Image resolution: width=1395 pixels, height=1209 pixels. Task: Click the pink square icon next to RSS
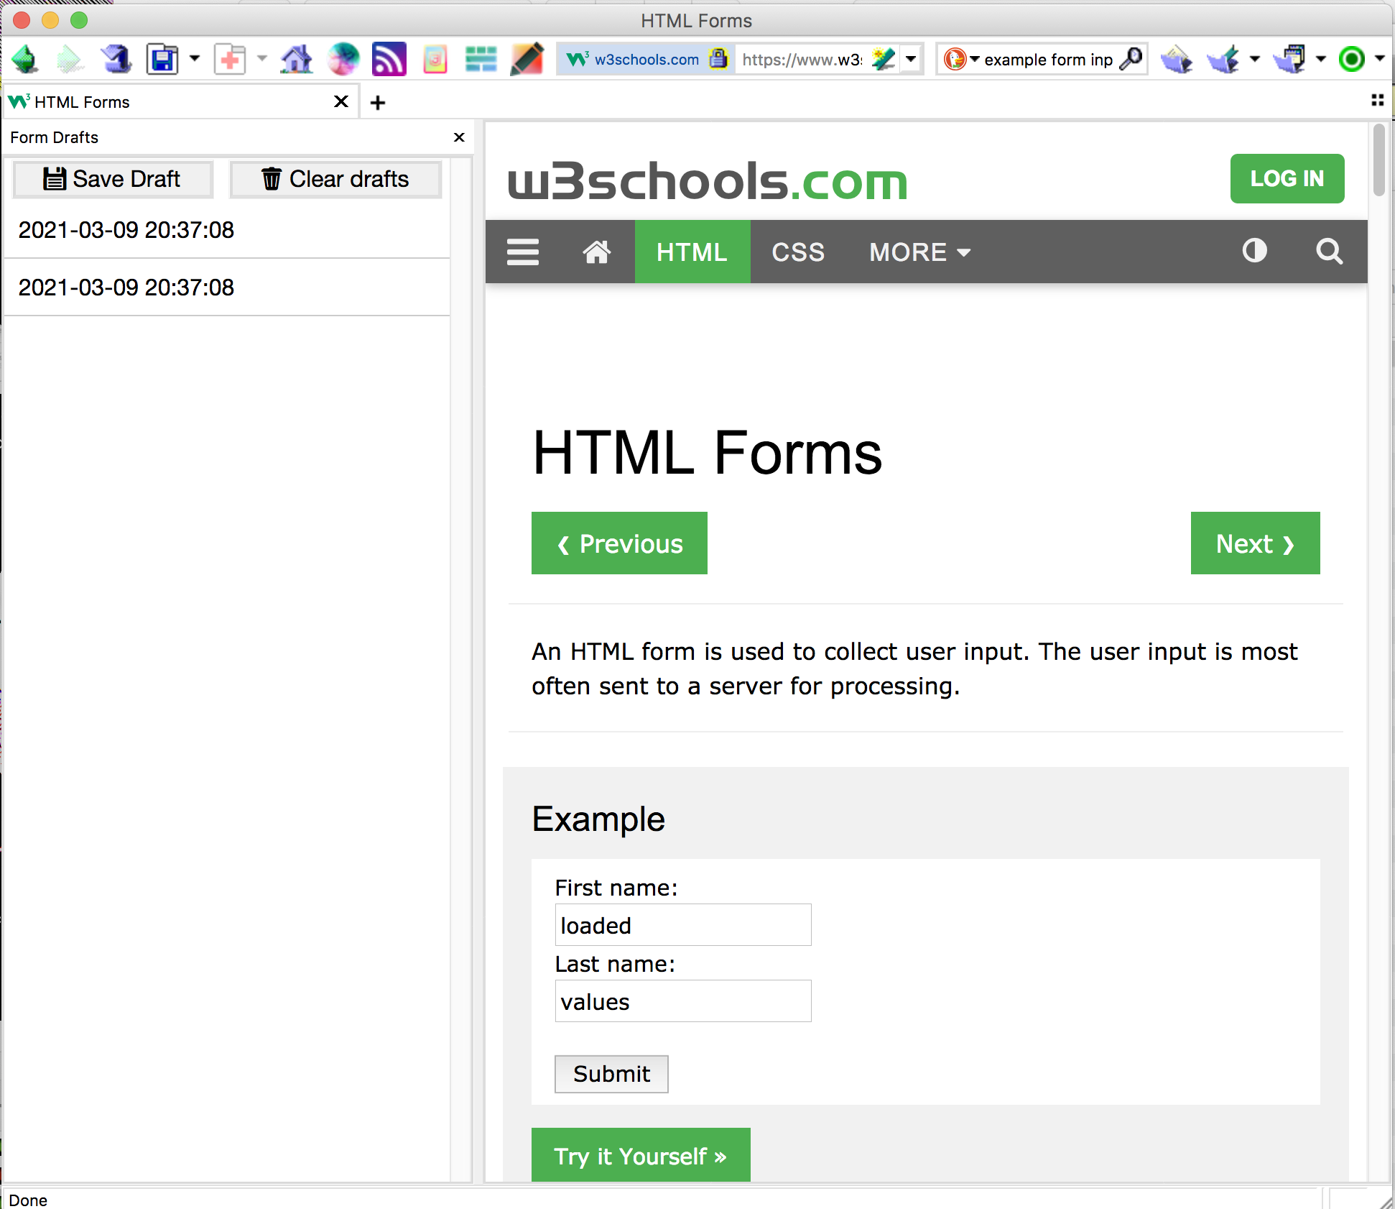tap(435, 59)
